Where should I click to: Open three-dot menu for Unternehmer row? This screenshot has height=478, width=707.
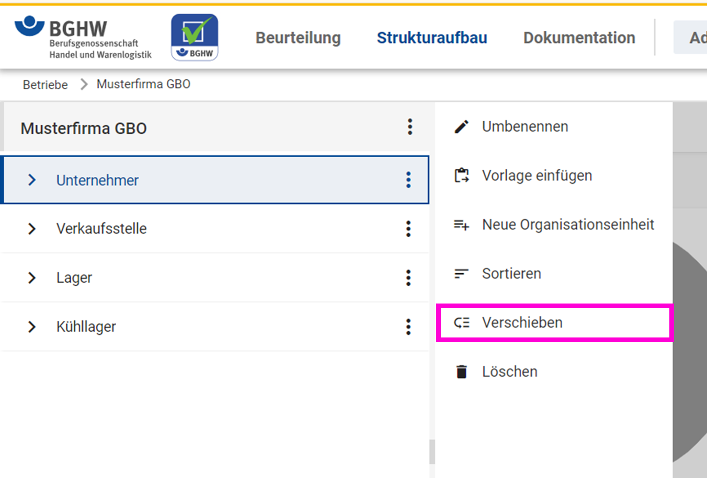(x=408, y=180)
